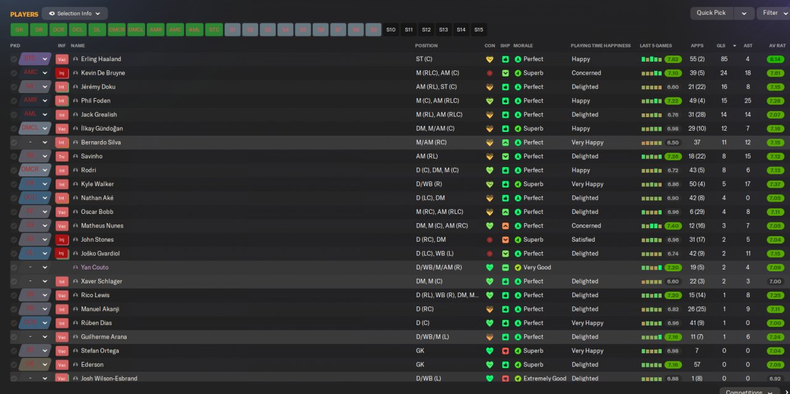Toggle the picked checkmark for Oscar Bobb
The image size is (790, 394).
tap(14, 211)
